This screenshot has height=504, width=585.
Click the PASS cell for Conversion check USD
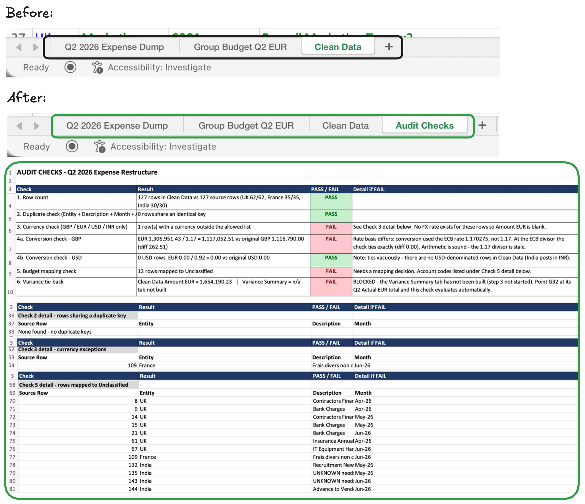[331, 260]
